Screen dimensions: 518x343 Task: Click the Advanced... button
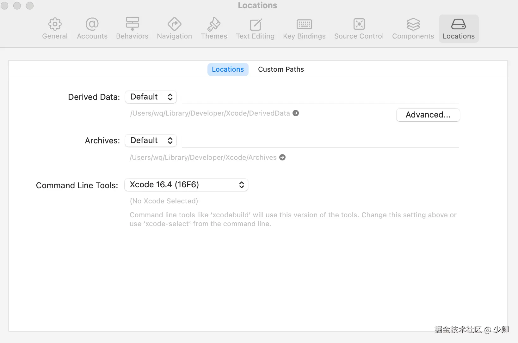point(428,115)
